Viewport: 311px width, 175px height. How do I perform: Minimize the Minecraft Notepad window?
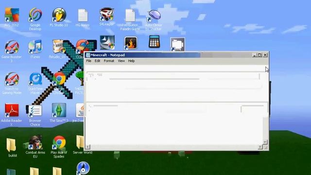(x=255, y=55)
